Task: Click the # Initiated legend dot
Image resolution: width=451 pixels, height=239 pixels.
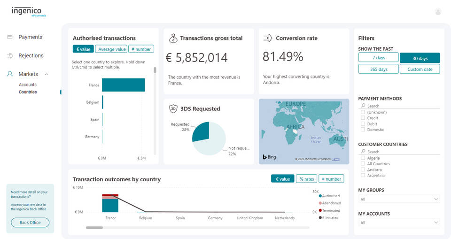Action: pos(320,218)
